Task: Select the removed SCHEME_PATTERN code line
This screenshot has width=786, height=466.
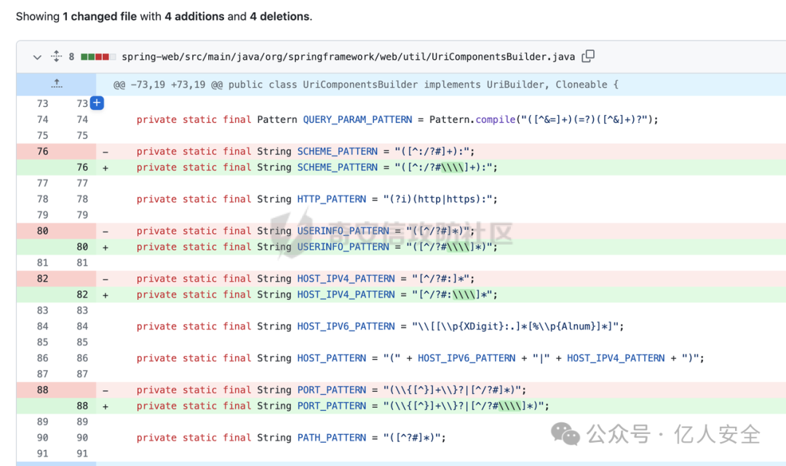Action: [x=305, y=151]
